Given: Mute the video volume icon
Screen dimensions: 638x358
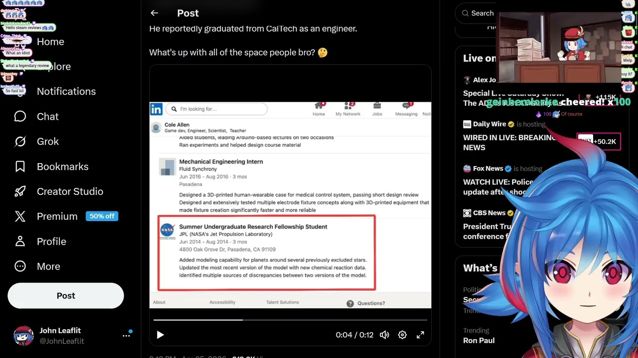Looking at the screenshot, I should point(384,335).
